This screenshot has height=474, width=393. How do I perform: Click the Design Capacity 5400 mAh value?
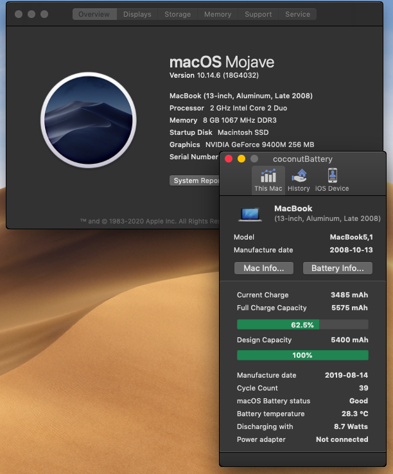349,340
